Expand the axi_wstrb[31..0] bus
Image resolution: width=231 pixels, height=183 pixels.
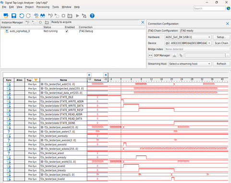click(x=42, y=162)
